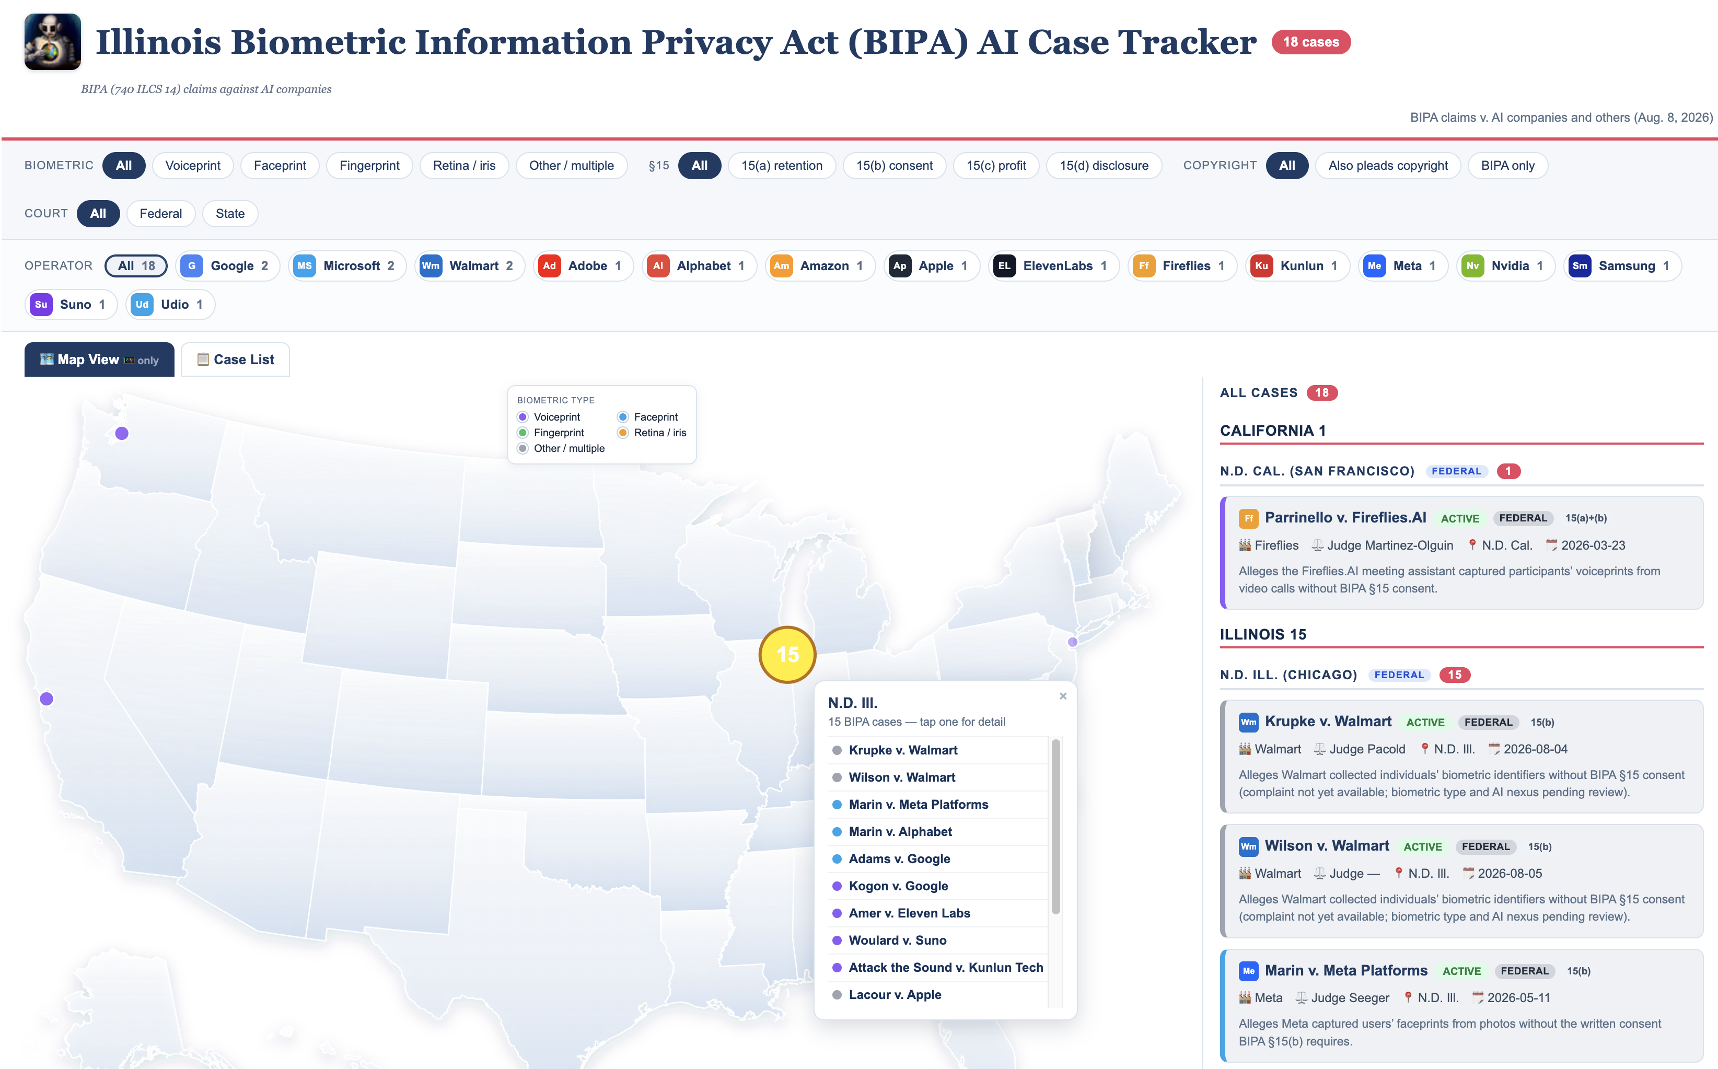Toggle Fingerprint biometric filter
This screenshot has height=1069, width=1718.
coord(369,166)
